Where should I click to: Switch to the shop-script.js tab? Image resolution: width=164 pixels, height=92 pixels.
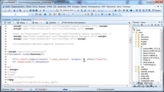[x=26, y=20]
